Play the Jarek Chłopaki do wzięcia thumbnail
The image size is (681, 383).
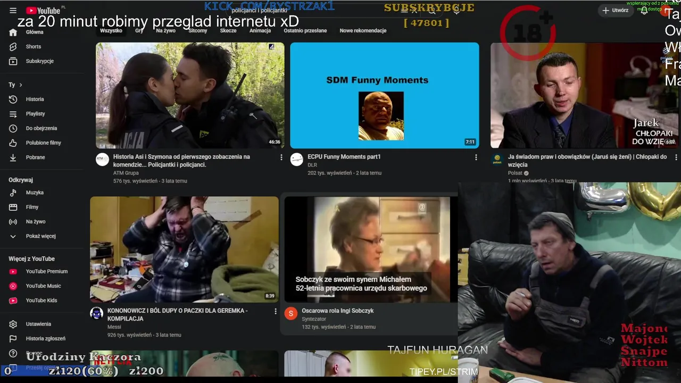[584, 95]
